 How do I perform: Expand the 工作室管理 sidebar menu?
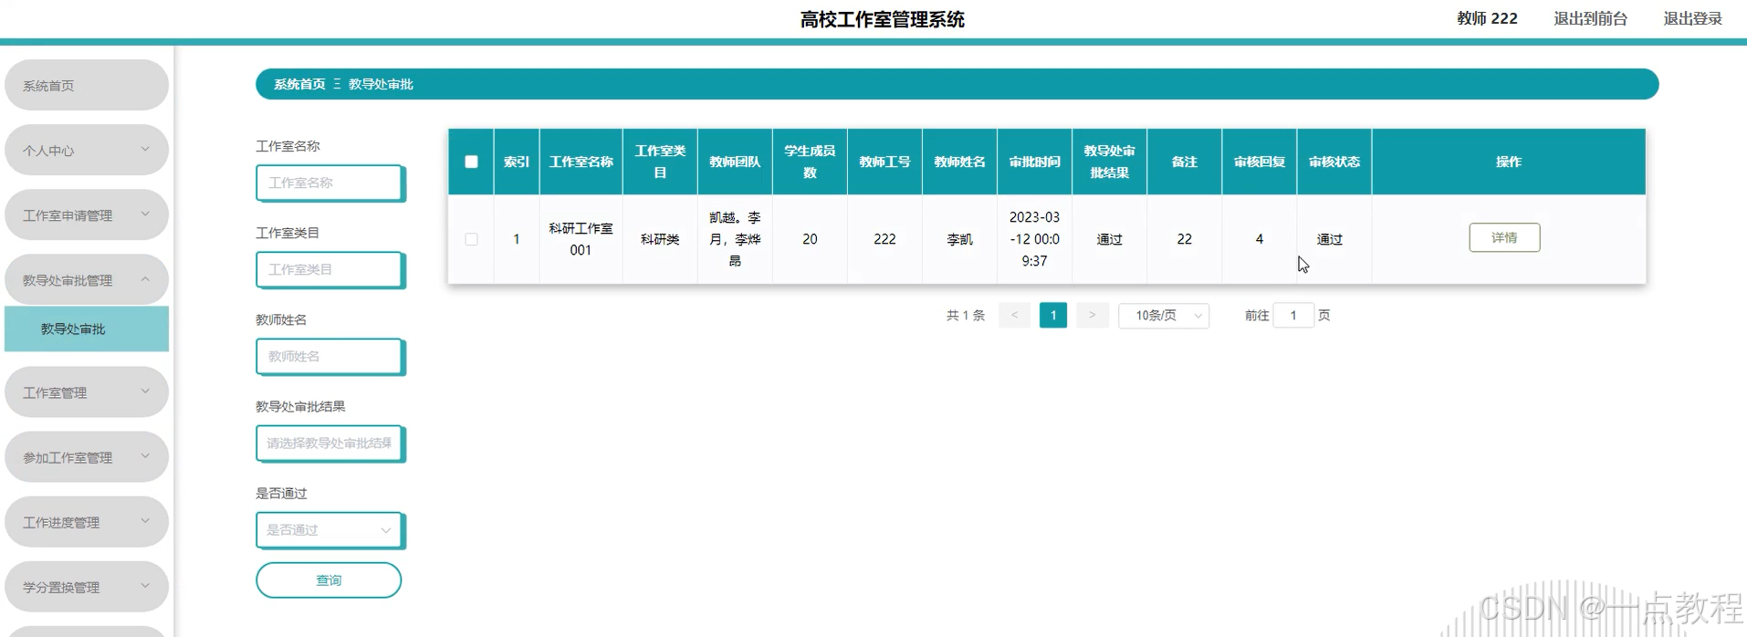87,392
